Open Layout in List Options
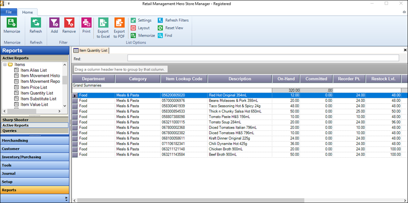408x203 pixels. pyautogui.click(x=140, y=28)
